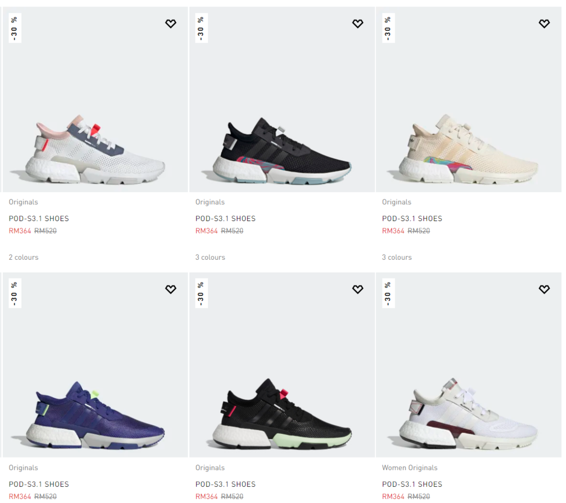
Task: Select 3 colours under the cream shoe
Action: pyautogui.click(x=397, y=257)
